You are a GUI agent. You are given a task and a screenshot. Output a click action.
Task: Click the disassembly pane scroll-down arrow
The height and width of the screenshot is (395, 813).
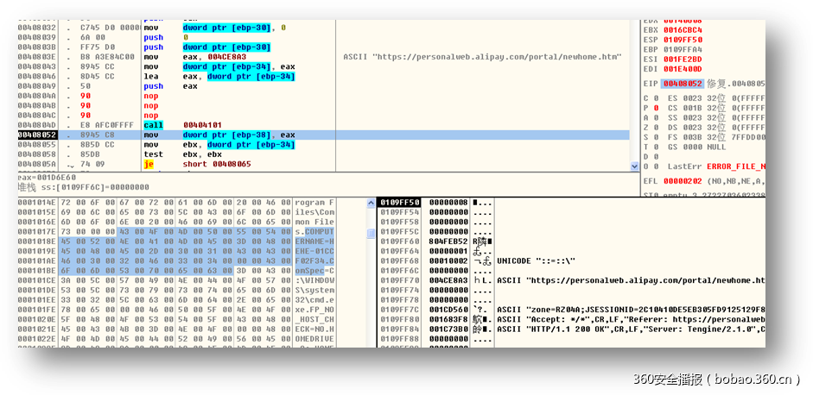pos(635,165)
